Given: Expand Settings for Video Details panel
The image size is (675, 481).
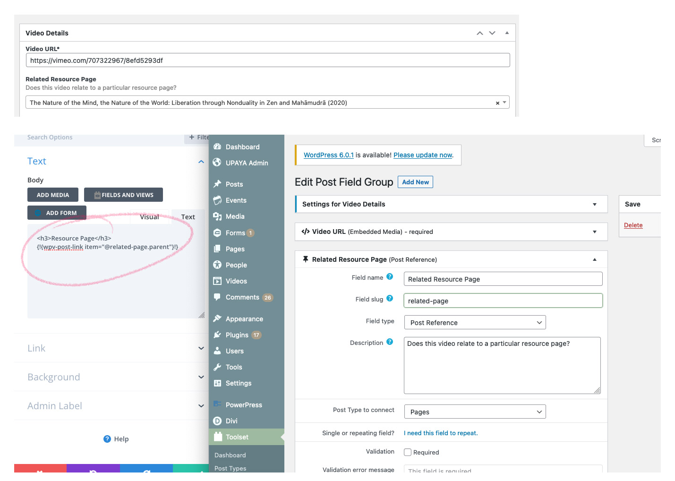Looking at the screenshot, I should click(x=595, y=205).
